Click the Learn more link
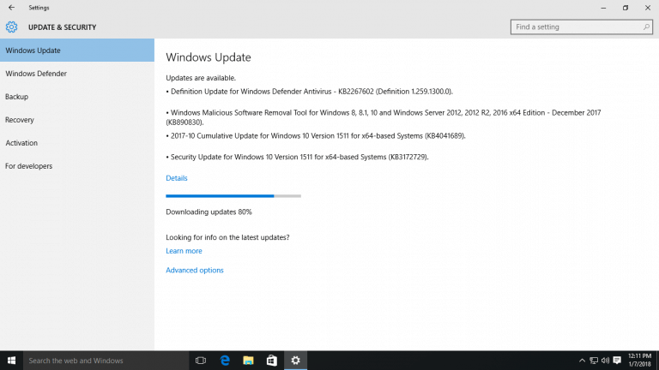659x370 pixels. click(x=184, y=251)
